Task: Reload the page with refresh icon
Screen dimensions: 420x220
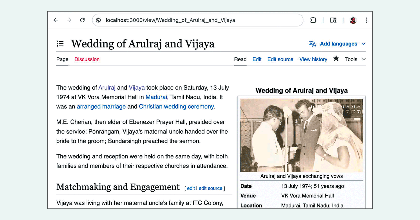Action: pos(82,20)
